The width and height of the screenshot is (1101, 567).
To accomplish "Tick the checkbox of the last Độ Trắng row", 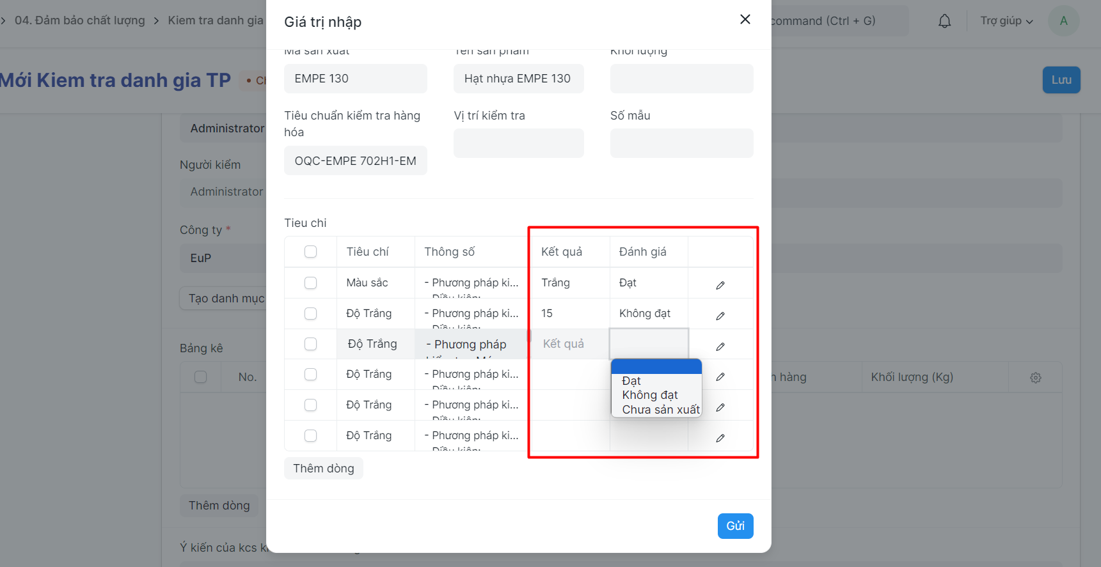I will tap(311, 435).
